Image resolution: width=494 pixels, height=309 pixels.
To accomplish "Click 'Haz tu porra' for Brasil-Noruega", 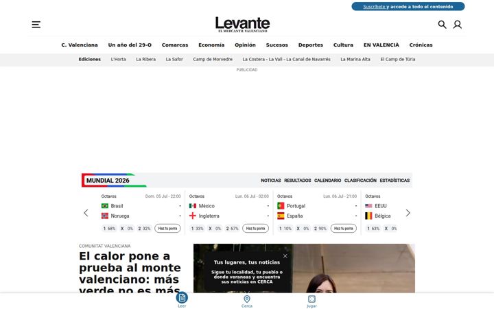I will click(167, 228).
